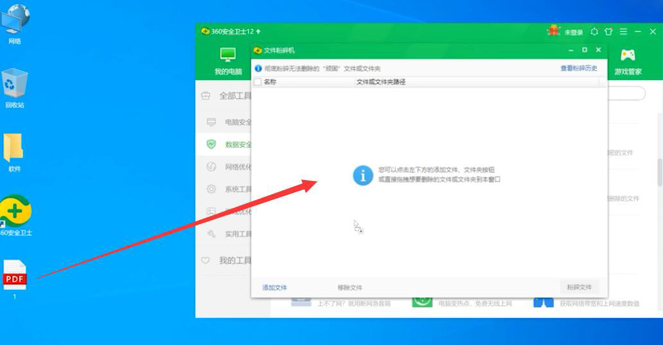This screenshot has width=663, height=345.
Task: Select 电脑安全 category in sidebar
Action: coord(238,122)
